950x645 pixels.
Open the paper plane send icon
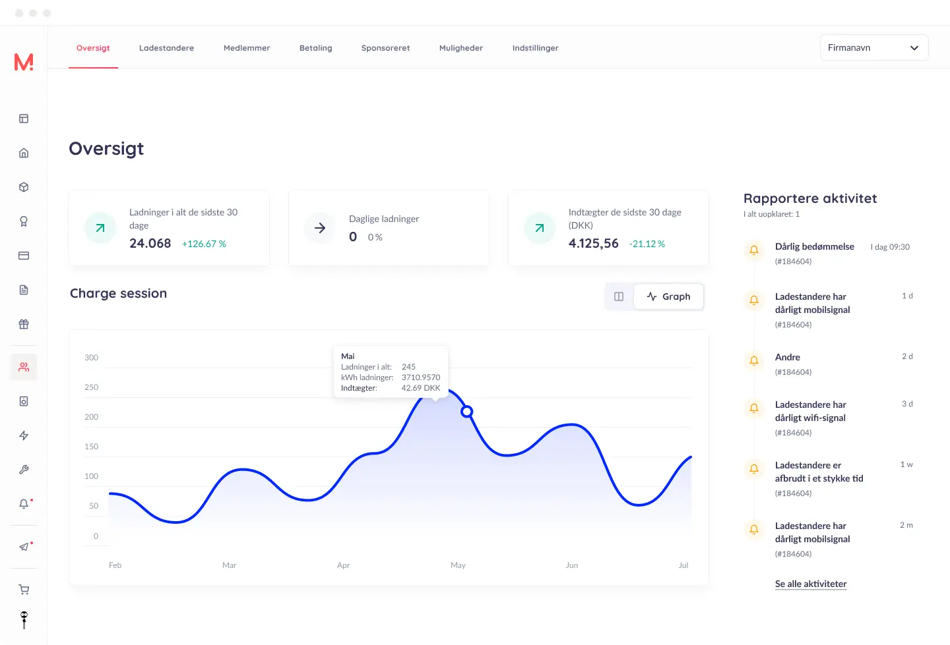tap(24, 547)
